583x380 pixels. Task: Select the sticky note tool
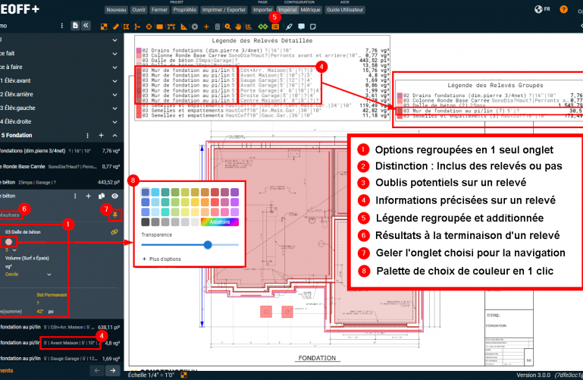[313, 27]
